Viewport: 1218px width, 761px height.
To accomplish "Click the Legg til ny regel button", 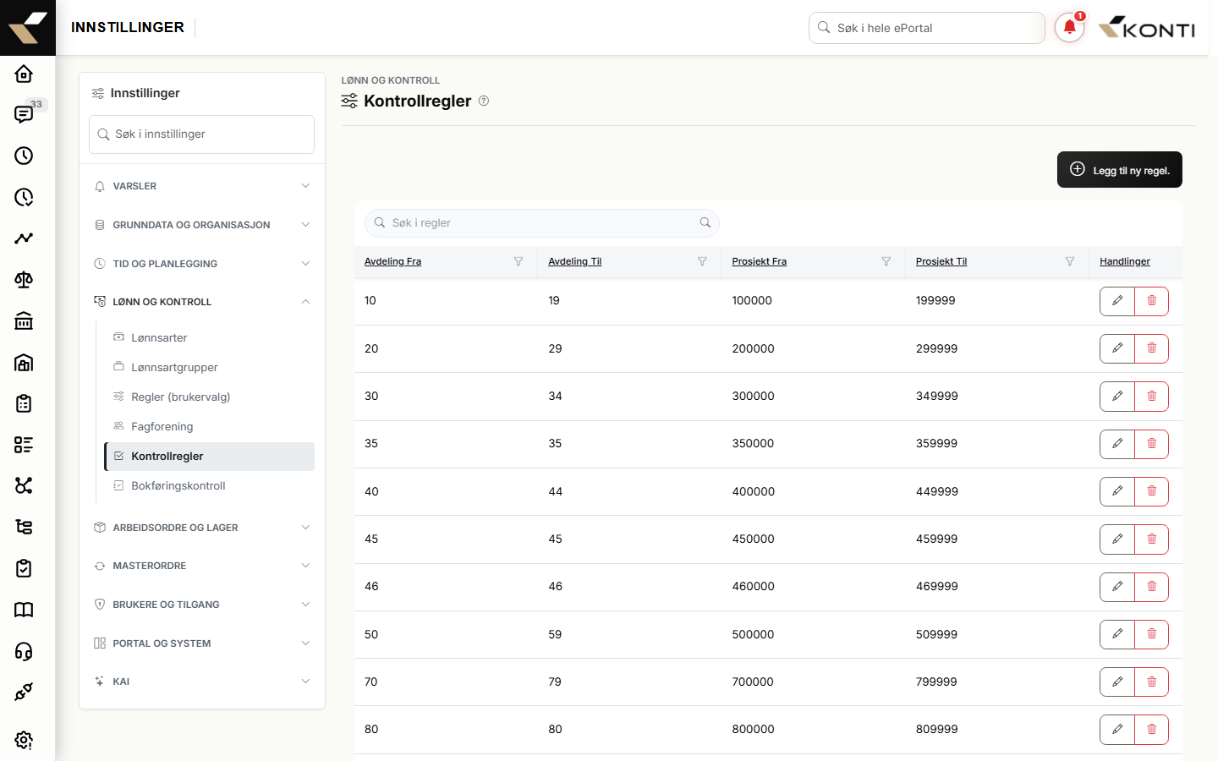I will tap(1120, 170).
